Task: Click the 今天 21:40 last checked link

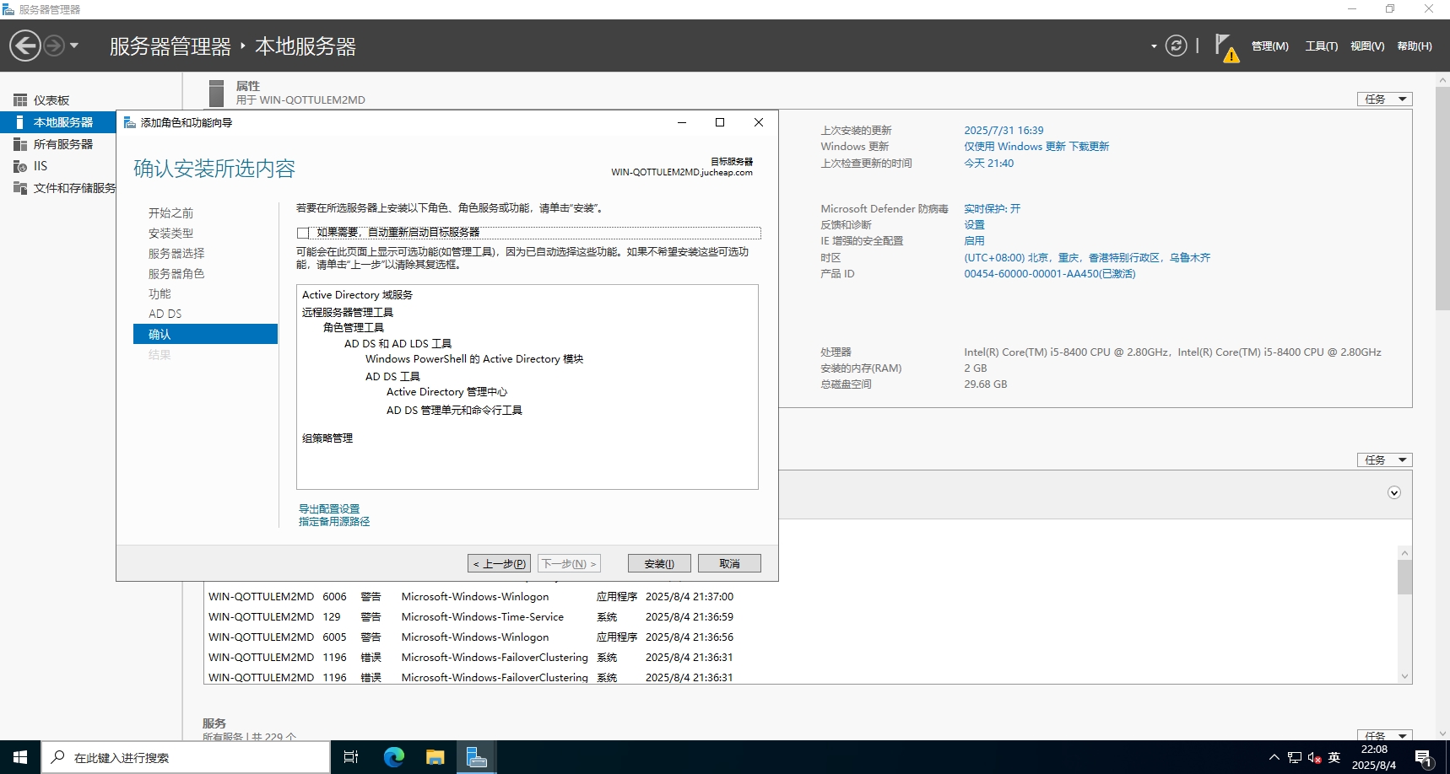Action: click(989, 164)
